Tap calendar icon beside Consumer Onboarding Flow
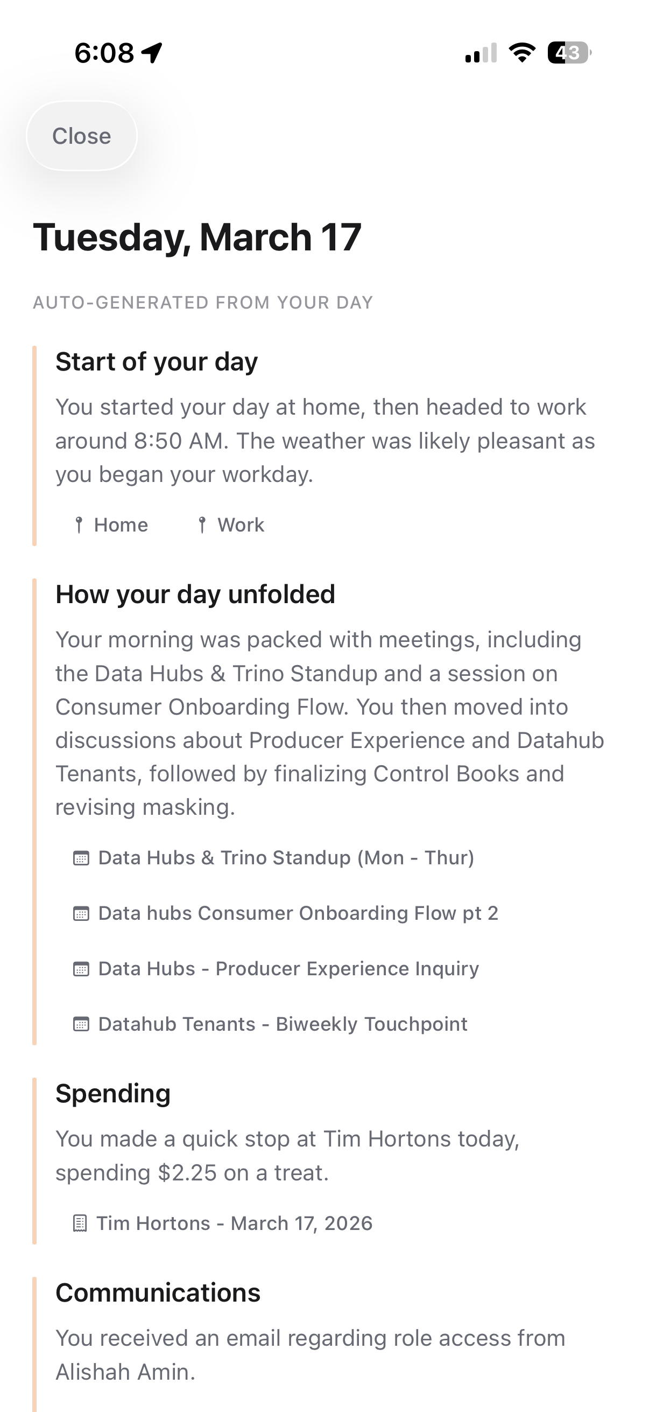The height and width of the screenshot is (1412, 649). [x=81, y=914]
